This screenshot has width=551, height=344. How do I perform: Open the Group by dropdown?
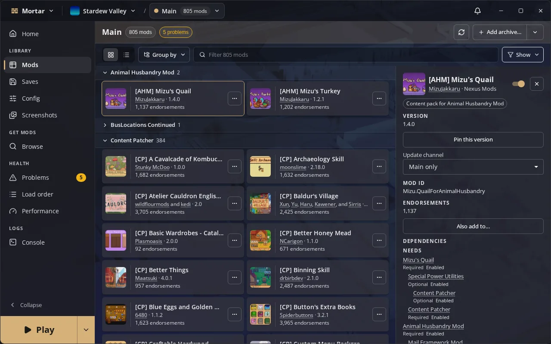164,55
